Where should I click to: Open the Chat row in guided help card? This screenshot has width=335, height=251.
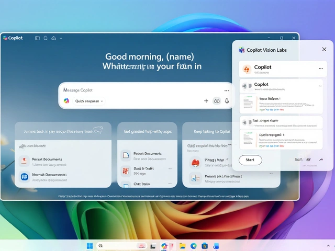(147, 184)
